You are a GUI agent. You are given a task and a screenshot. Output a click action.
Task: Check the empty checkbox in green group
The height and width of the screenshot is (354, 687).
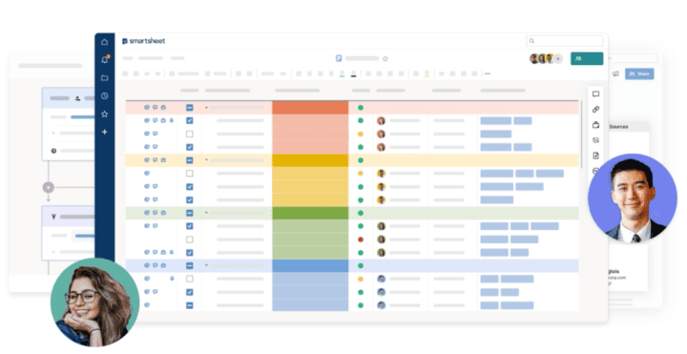tap(189, 239)
